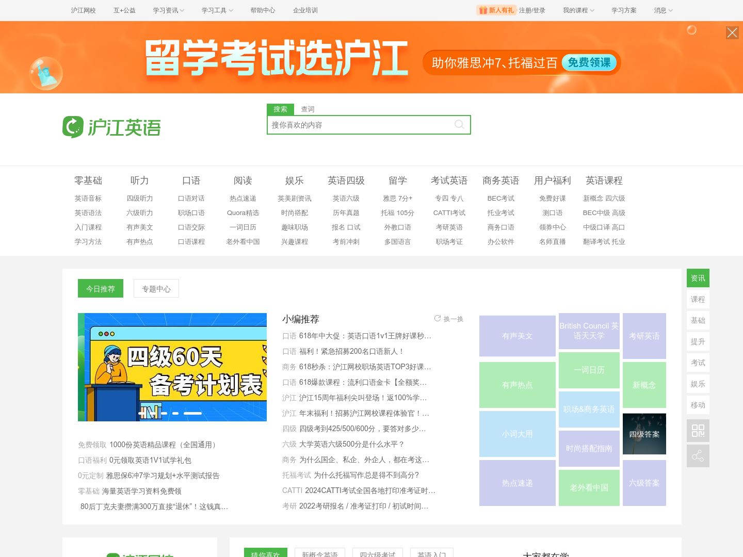Close the orange promotional banner

click(732, 33)
